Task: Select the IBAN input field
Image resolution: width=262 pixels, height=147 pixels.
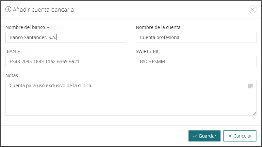Action: click(x=66, y=61)
